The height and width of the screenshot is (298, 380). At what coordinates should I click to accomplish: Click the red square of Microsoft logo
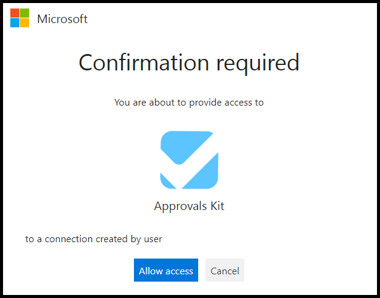coord(15,13)
